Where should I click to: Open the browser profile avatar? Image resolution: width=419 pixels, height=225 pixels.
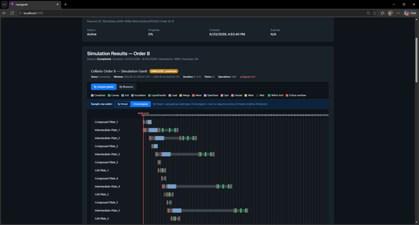390,13
